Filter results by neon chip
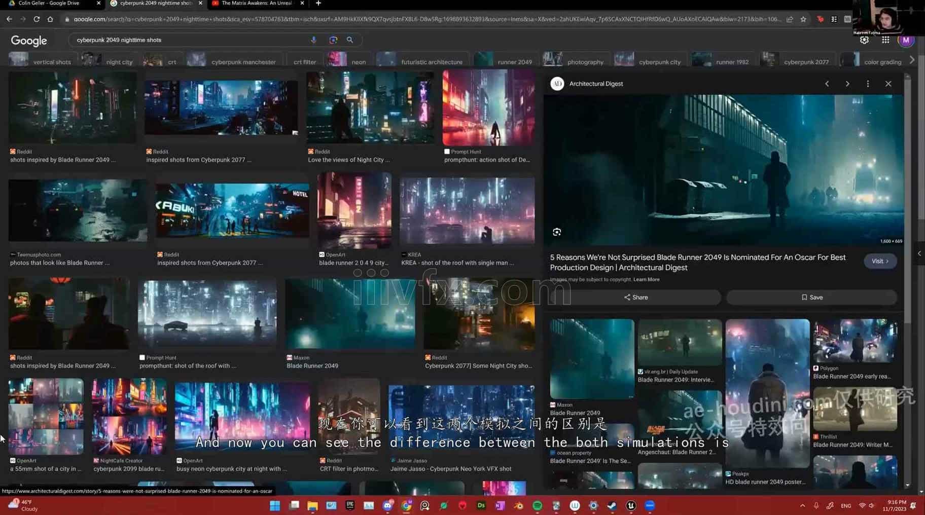925x515 pixels. 349,62
